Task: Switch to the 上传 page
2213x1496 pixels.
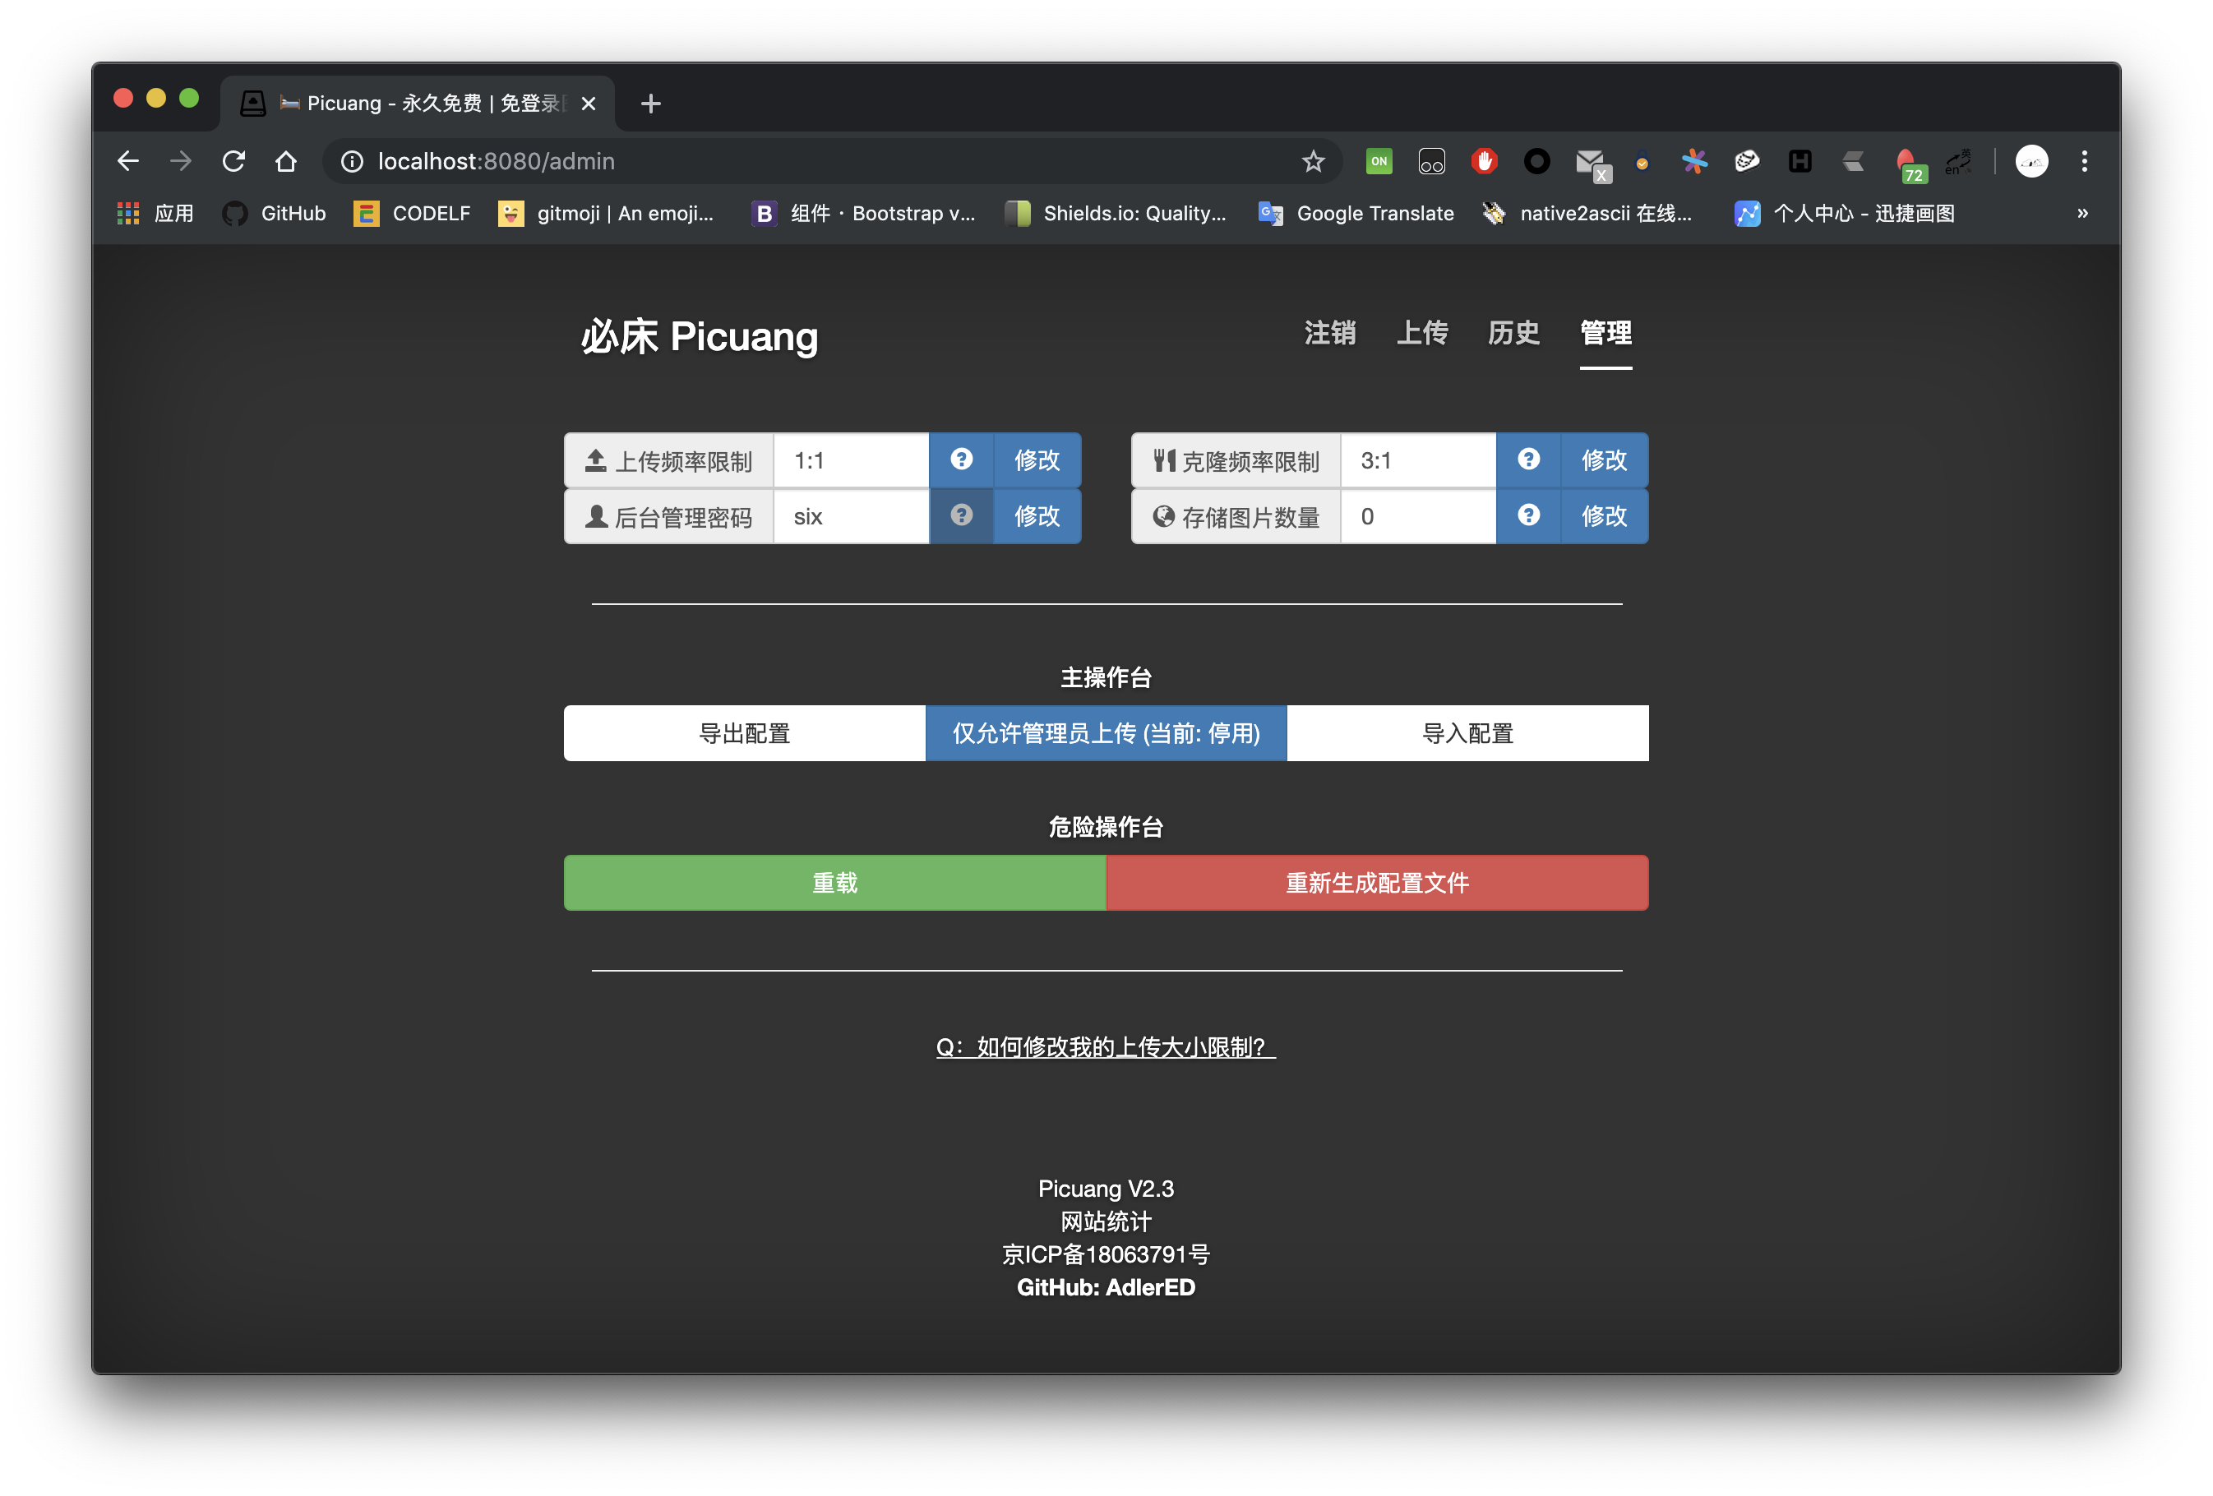Action: 1421,333
